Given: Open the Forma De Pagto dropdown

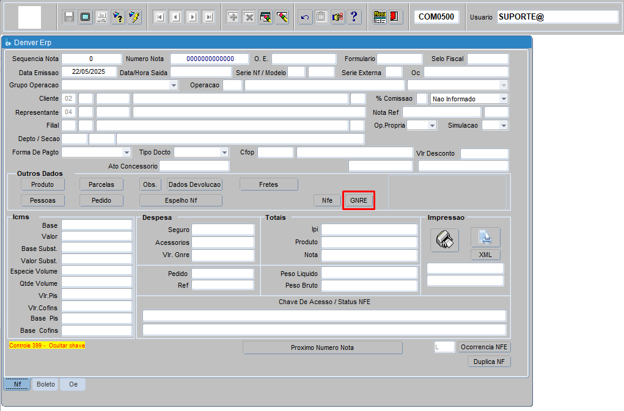Looking at the screenshot, I should pos(127,152).
